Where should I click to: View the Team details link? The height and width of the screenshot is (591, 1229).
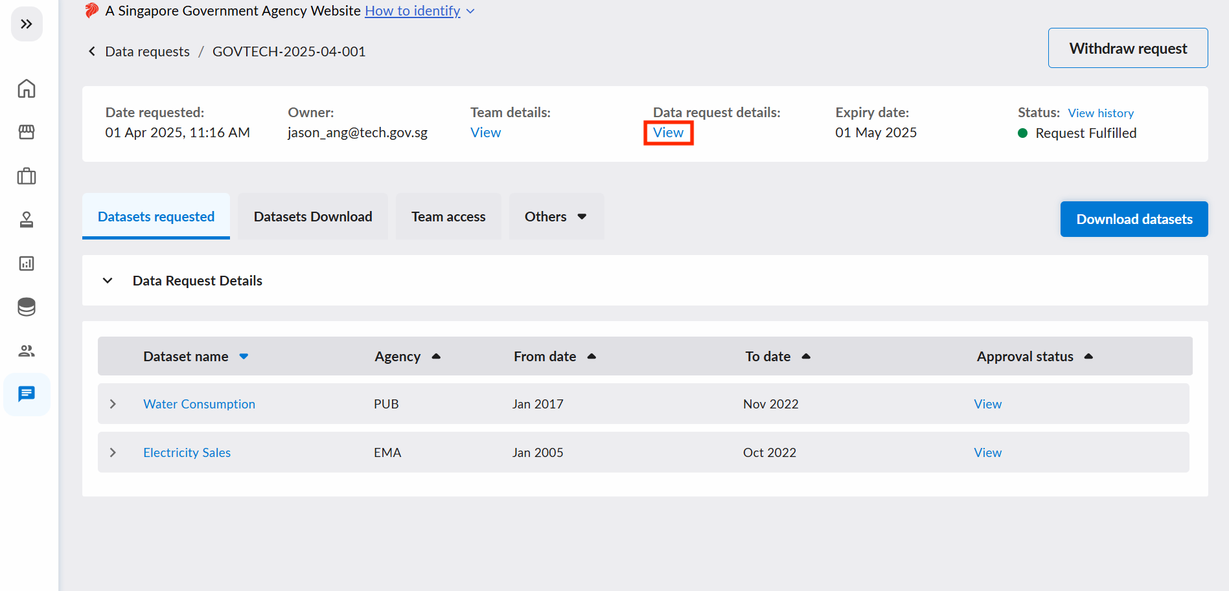click(486, 133)
